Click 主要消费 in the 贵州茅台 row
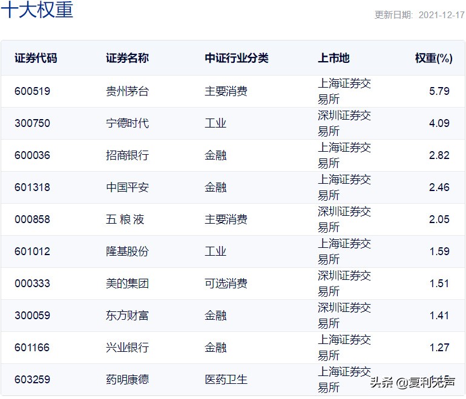Viewport: 466px width, 399px height. click(226, 91)
